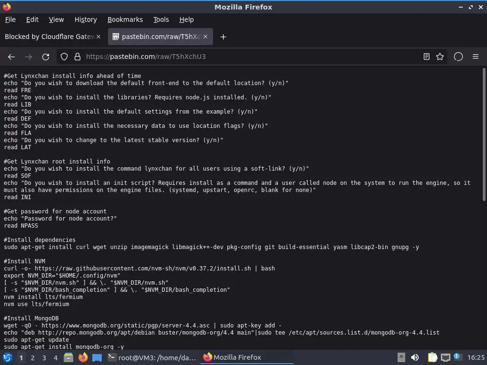This screenshot has width=487, height=365.
Task: Open a new tab with the plus button
Action: 223,37
